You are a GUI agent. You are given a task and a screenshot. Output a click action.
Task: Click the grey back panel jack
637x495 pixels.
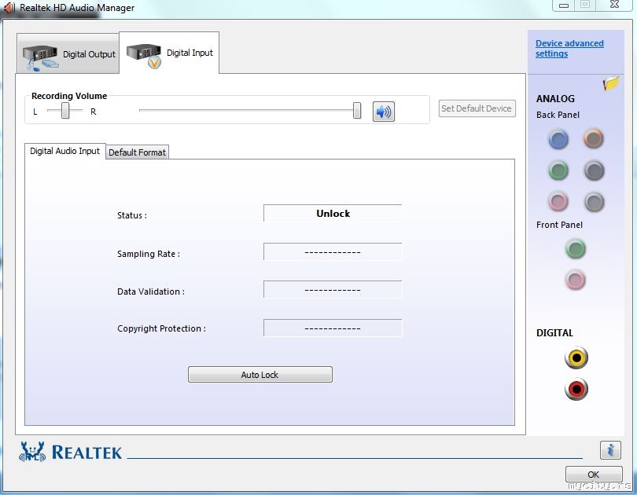click(x=594, y=202)
